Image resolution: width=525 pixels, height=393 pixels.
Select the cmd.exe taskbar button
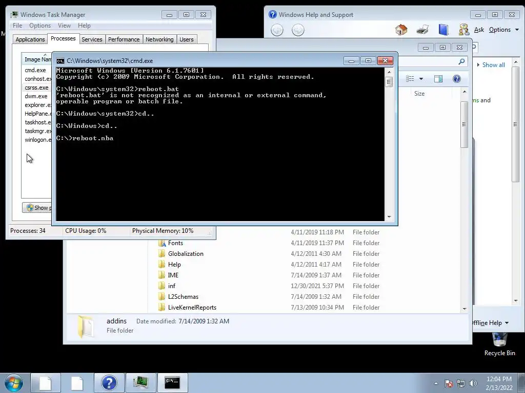point(172,383)
